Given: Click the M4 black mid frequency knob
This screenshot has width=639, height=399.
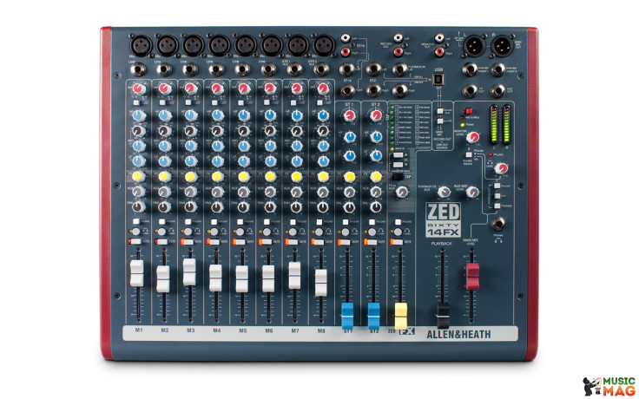Looking at the screenshot, I should [x=217, y=131].
